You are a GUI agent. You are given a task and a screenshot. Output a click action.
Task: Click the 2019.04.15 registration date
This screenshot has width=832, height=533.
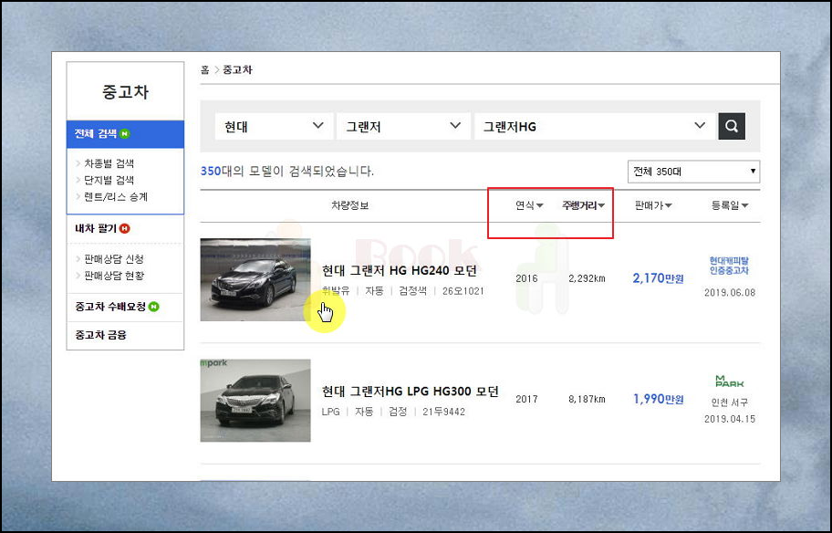click(x=730, y=419)
